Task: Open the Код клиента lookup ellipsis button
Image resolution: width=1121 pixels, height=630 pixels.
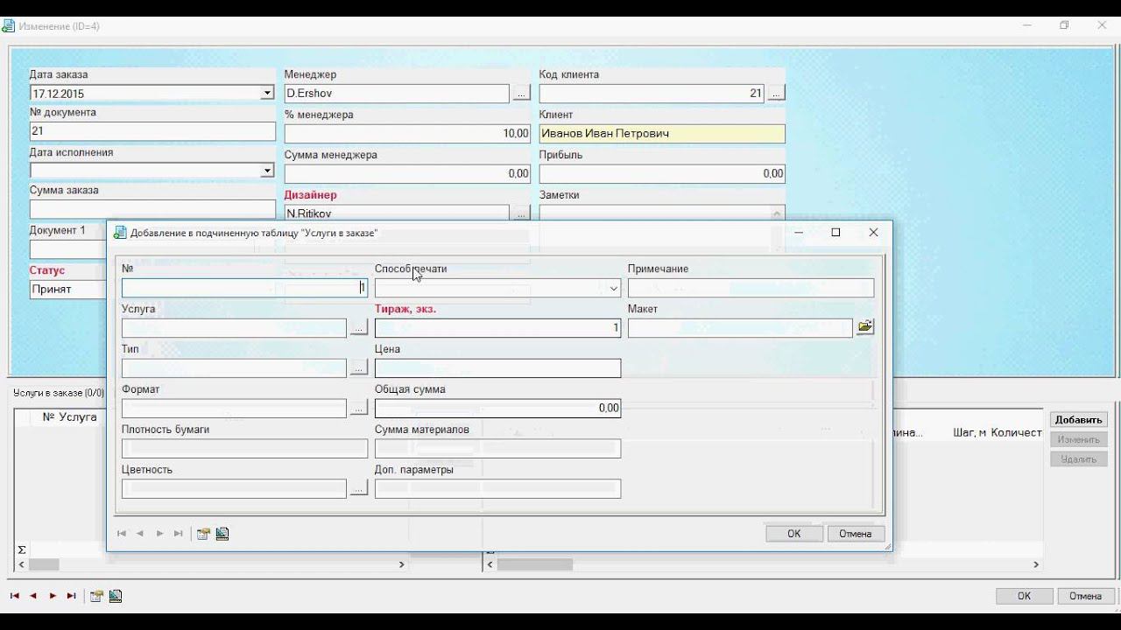Action: (776, 94)
